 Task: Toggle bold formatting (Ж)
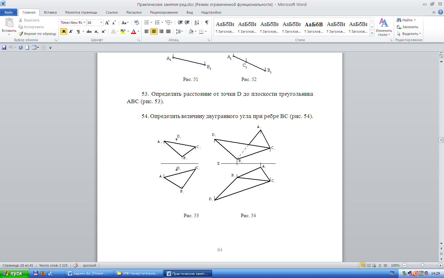coord(64,32)
